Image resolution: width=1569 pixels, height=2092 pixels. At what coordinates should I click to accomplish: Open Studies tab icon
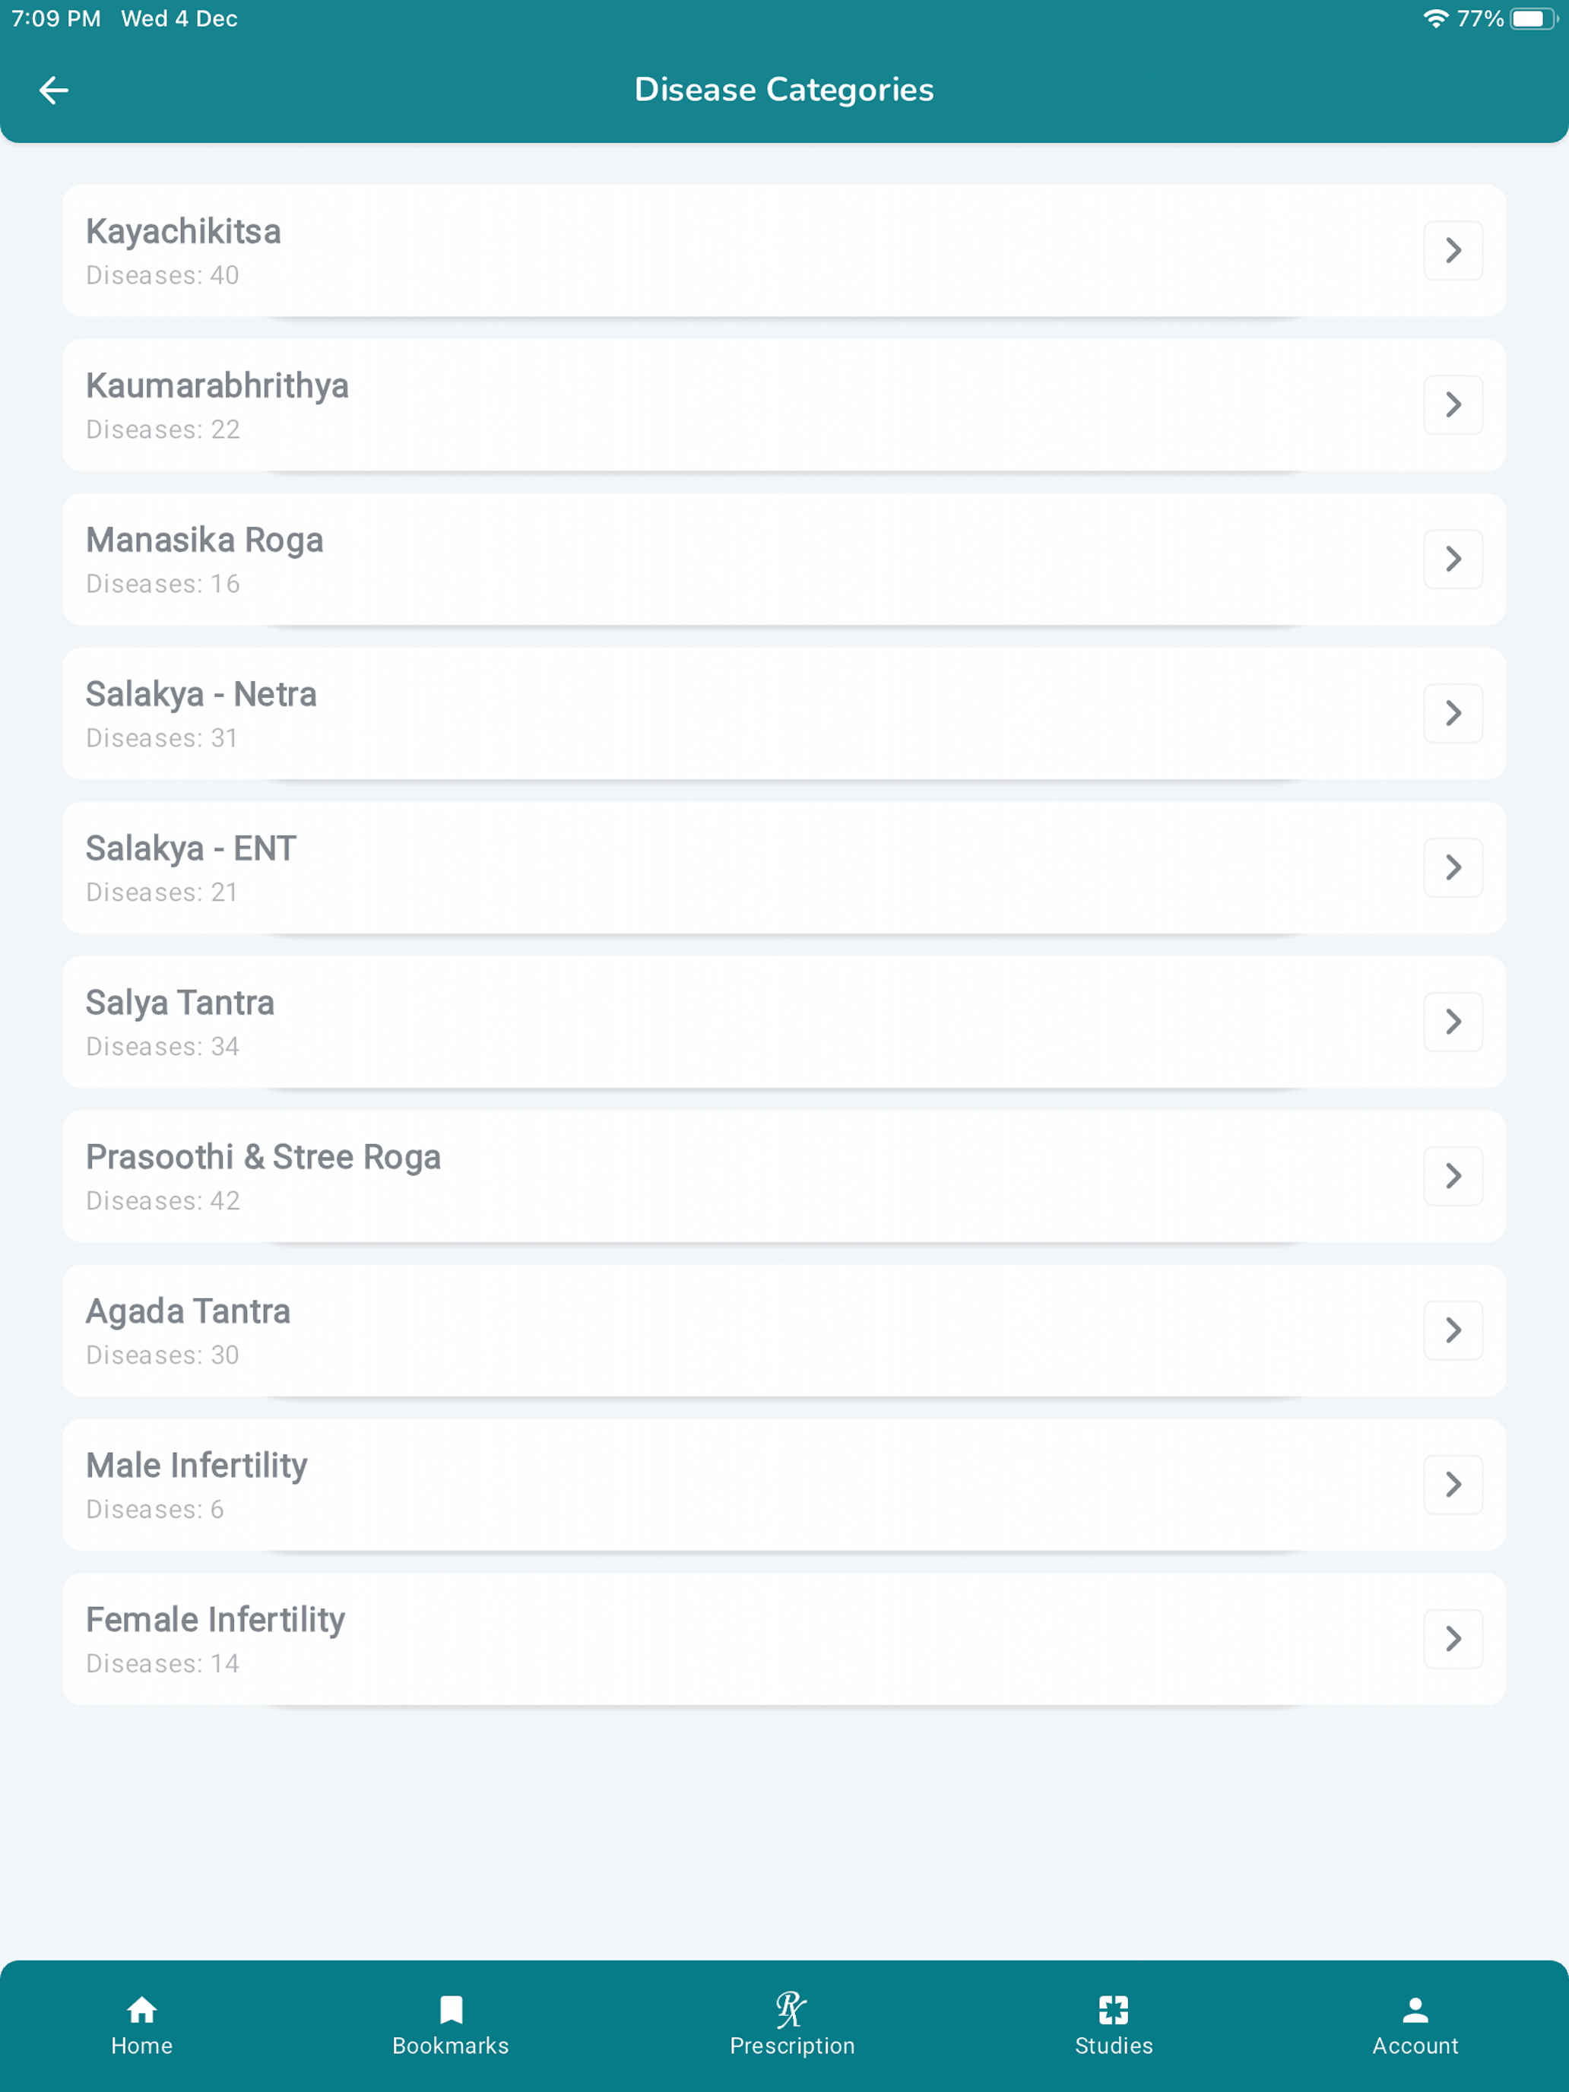(1113, 2009)
